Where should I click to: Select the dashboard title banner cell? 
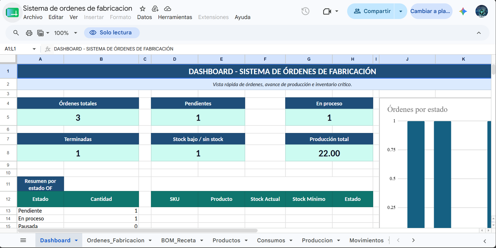pyautogui.click(x=254, y=71)
